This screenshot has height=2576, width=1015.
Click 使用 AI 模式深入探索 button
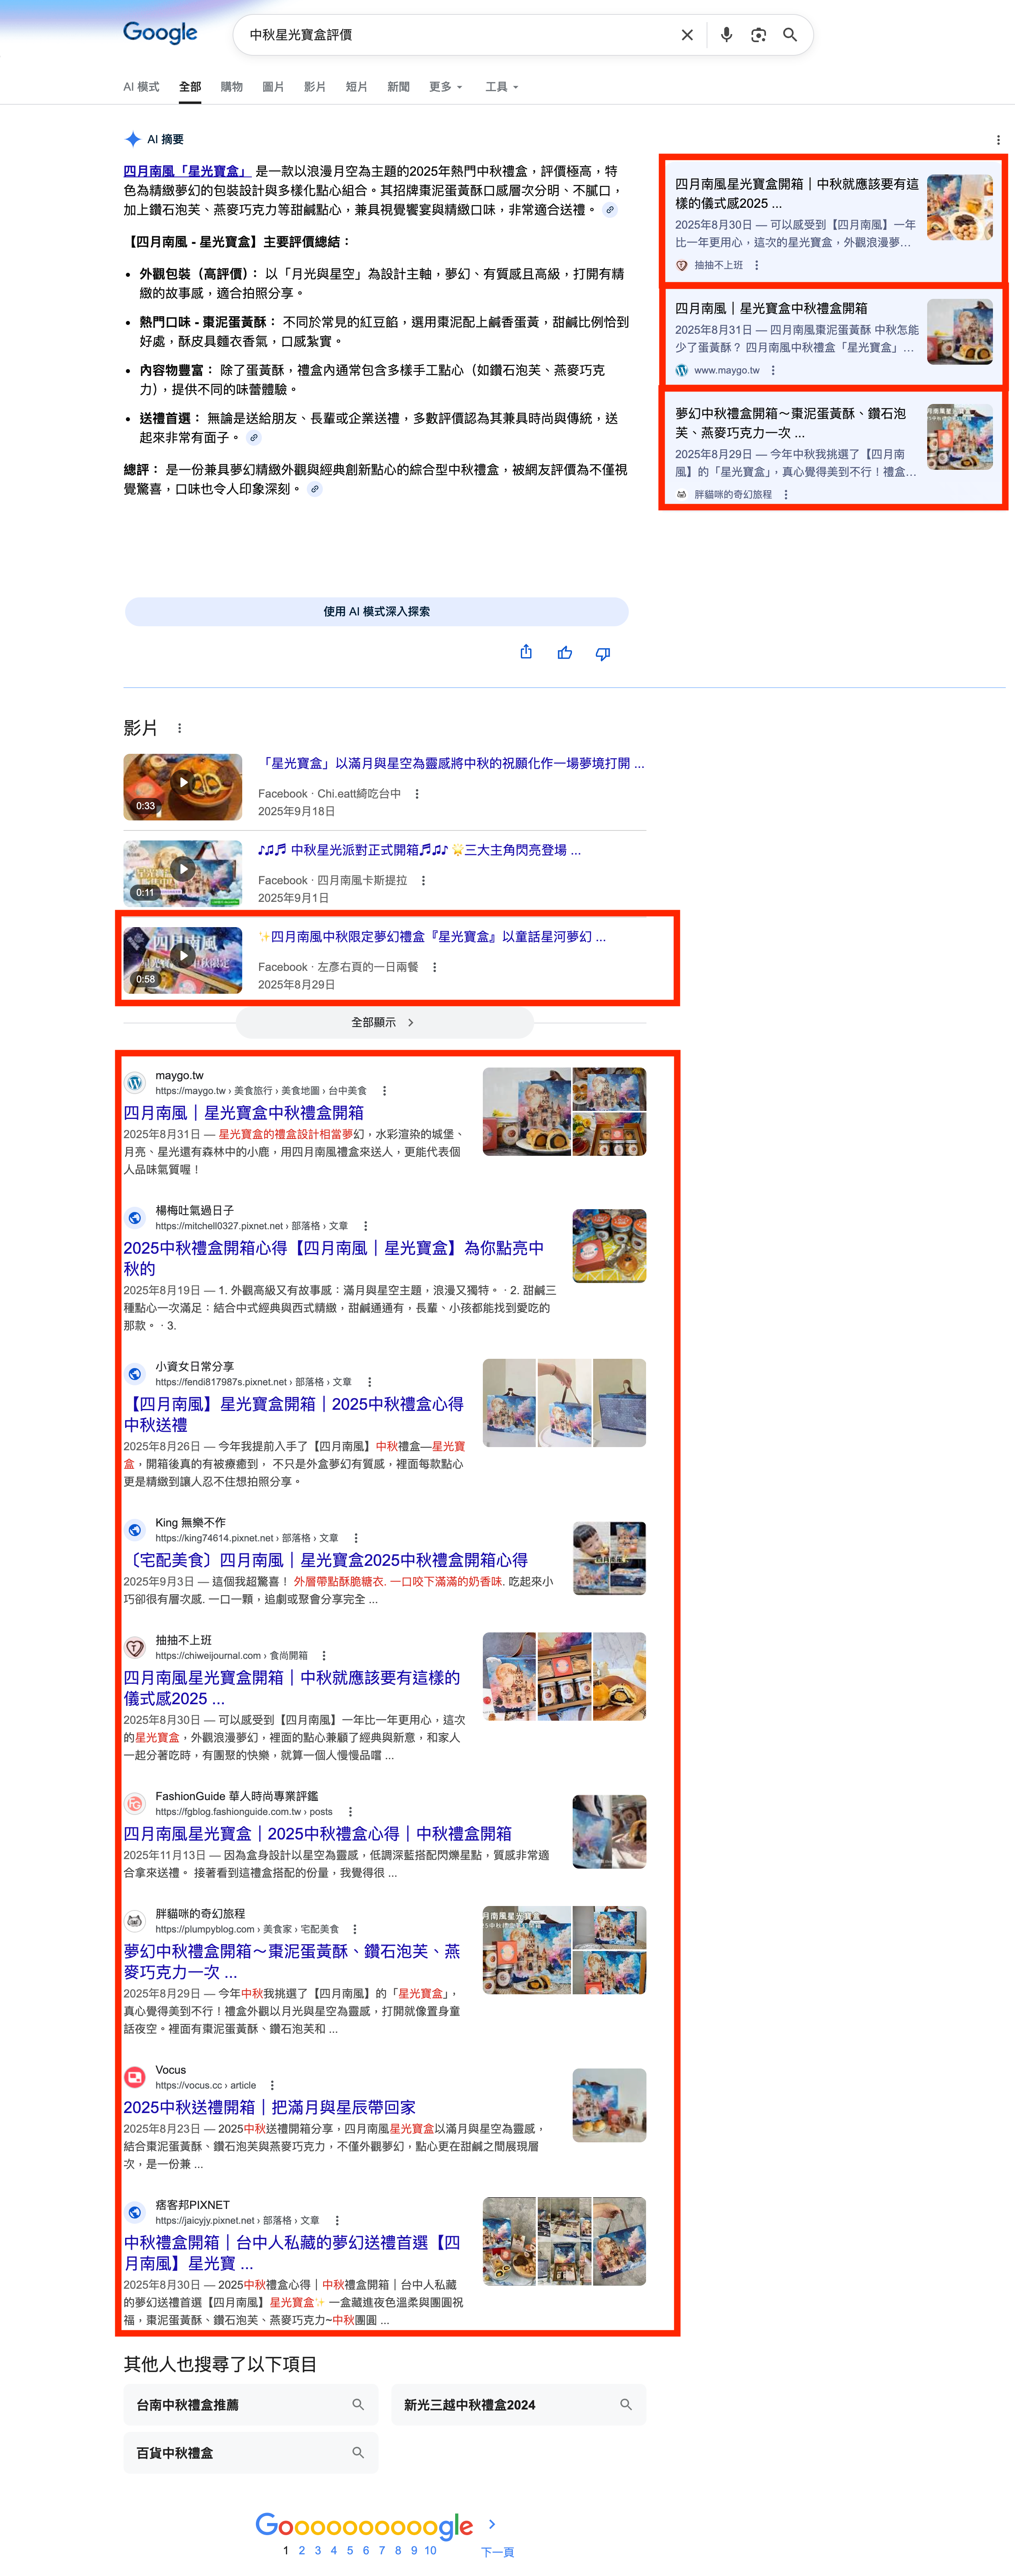pos(376,611)
